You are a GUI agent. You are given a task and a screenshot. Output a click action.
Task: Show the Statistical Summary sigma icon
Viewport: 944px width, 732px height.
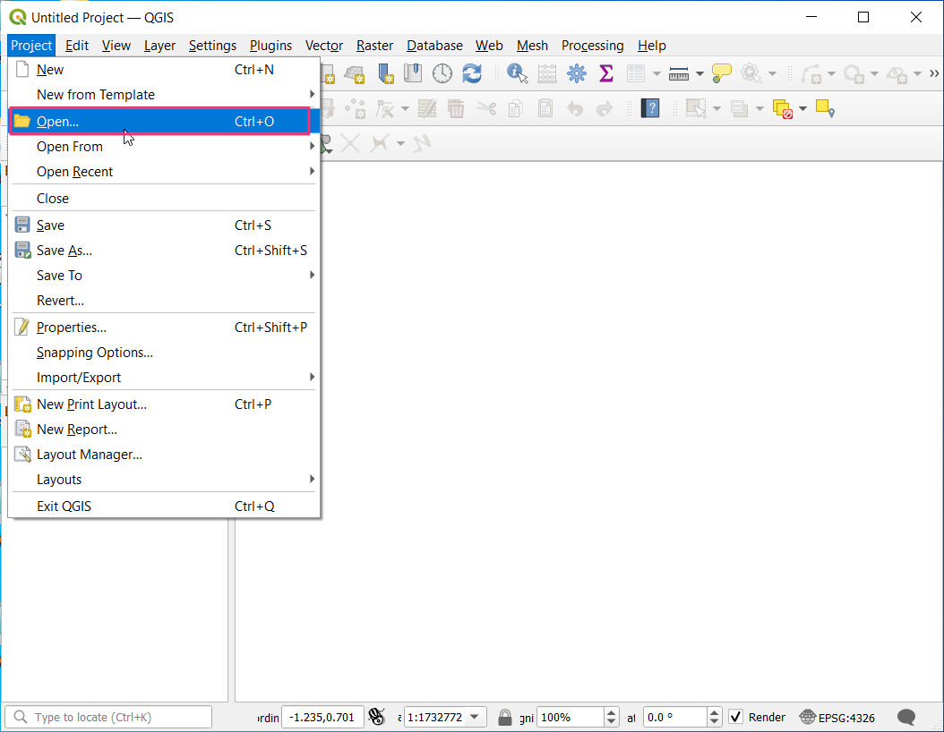tap(606, 73)
